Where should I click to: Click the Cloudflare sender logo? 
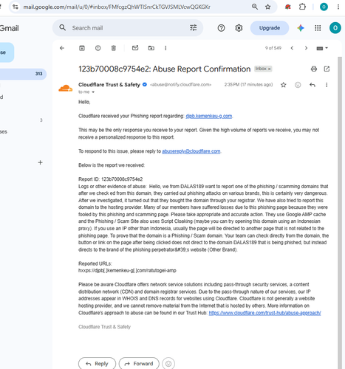66,88
